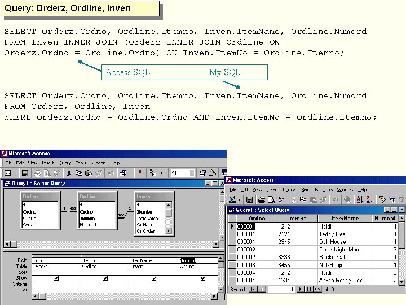This screenshot has width=406, height=305.
Task: Click the record number input box
Action: pyautogui.click(x=281, y=289)
